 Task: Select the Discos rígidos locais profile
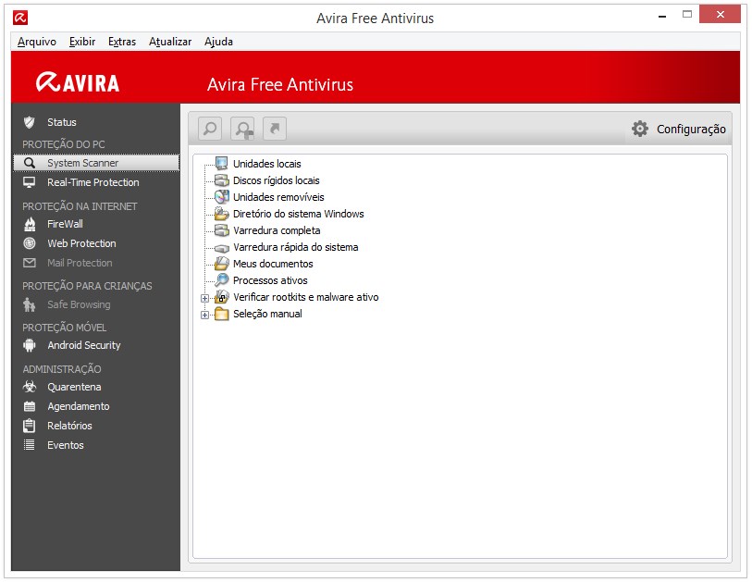tap(276, 180)
